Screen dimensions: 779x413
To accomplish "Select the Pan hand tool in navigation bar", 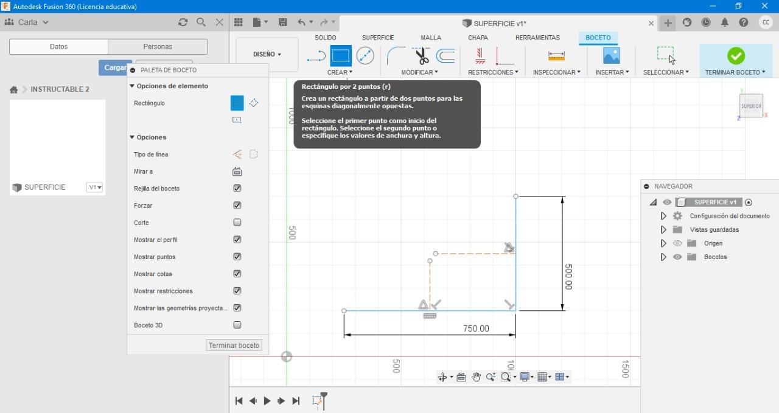I will click(x=476, y=377).
